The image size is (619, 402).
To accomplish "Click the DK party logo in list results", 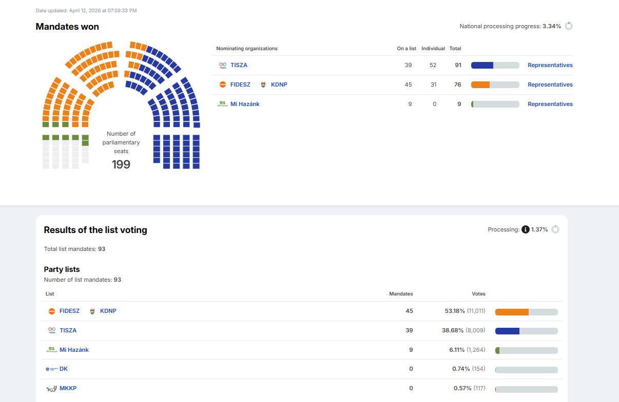I will click(x=51, y=369).
